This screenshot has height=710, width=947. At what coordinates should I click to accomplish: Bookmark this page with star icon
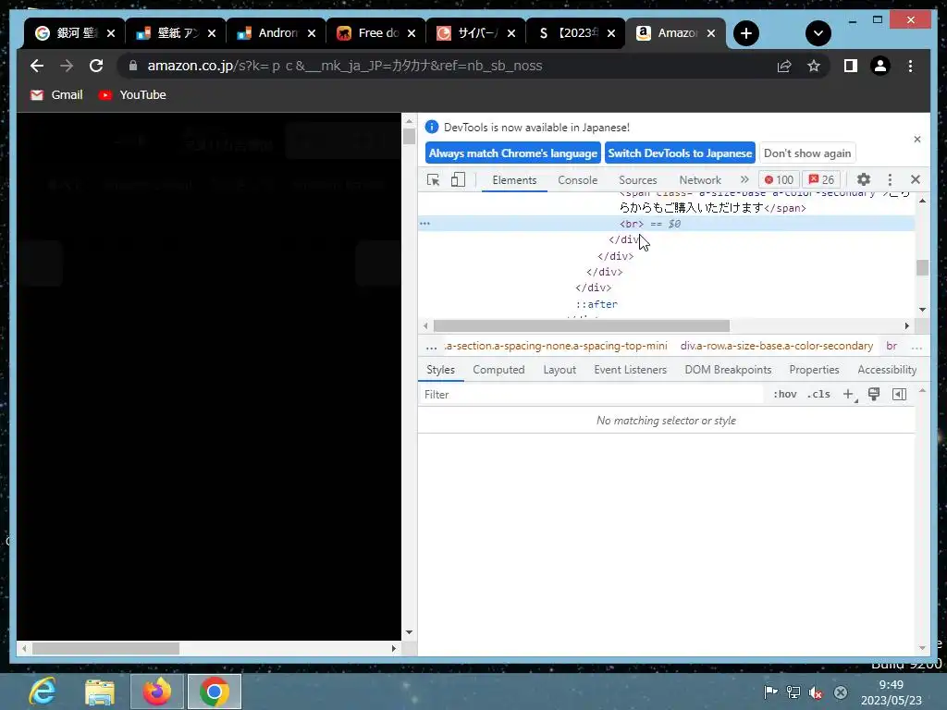point(814,66)
